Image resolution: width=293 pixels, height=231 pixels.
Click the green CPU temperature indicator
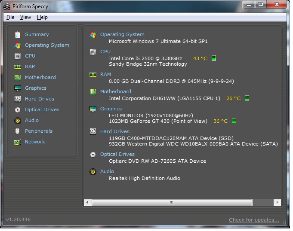(214, 58)
